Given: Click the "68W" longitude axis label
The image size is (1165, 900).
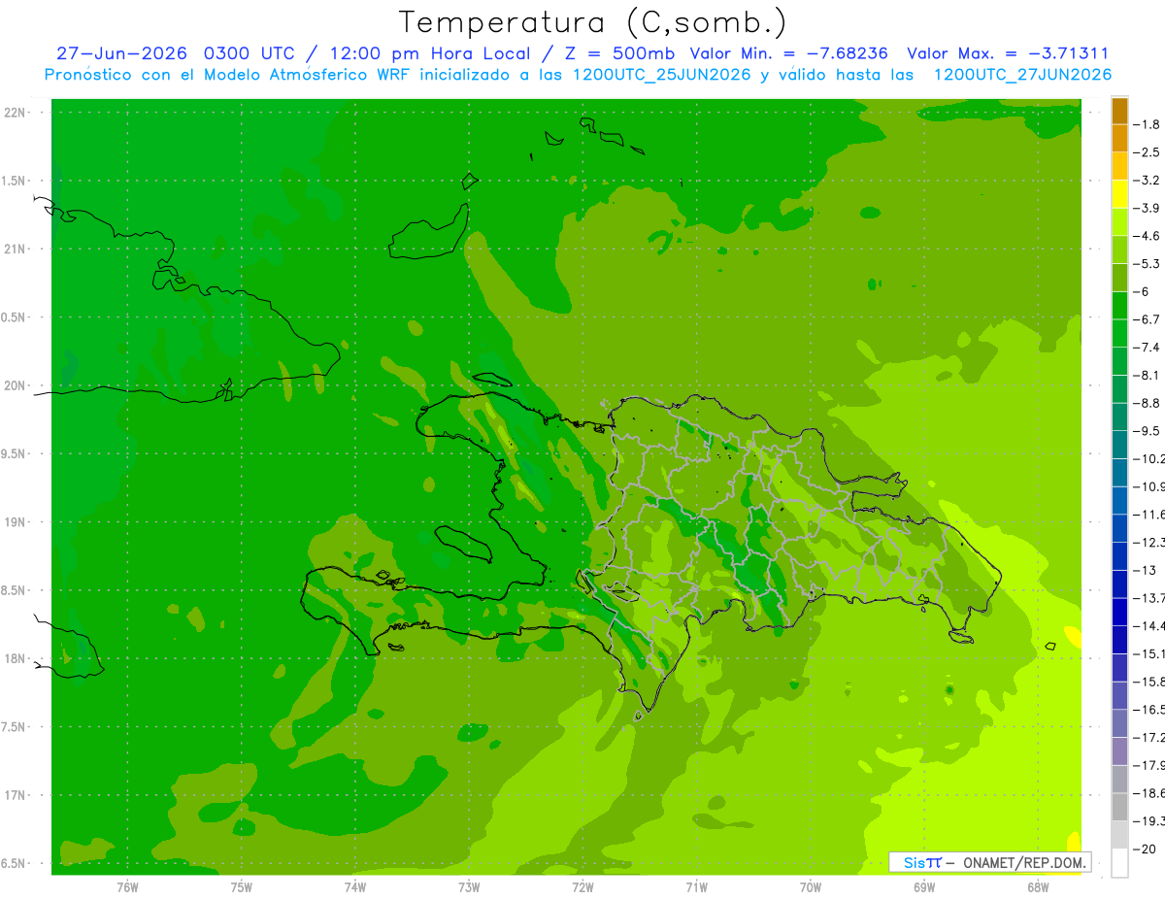Looking at the screenshot, I should (x=1038, y=886).
